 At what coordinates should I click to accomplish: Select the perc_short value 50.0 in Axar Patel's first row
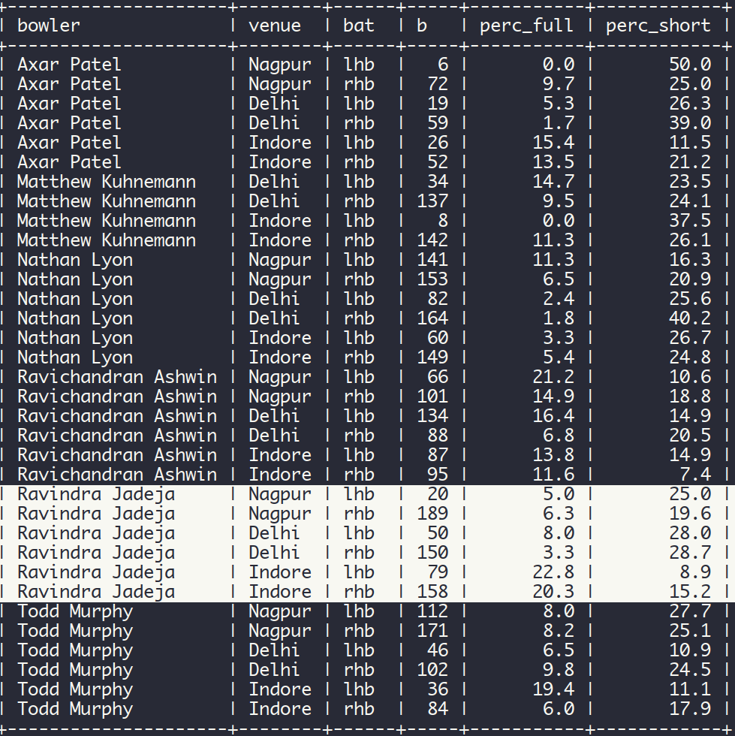pos(690,65)
